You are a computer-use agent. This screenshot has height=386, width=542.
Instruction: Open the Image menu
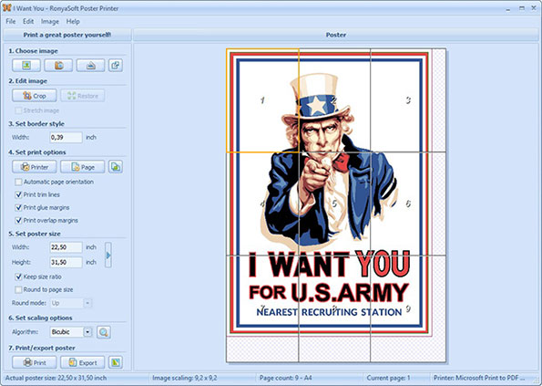(x=50, y=22)
